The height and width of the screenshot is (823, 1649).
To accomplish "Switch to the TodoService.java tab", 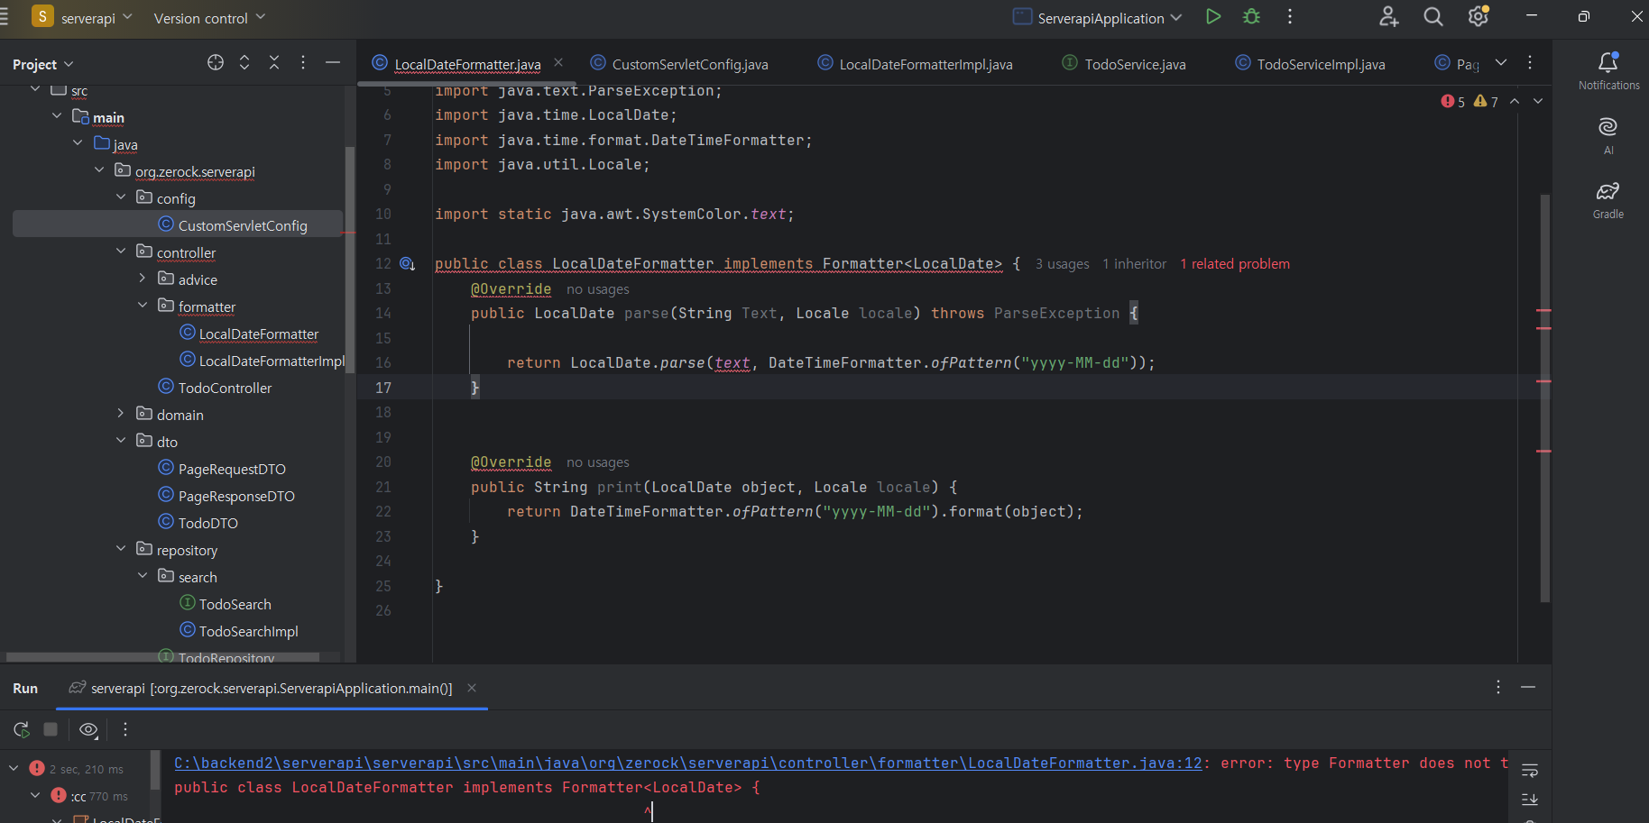I will pos(1124,64).
